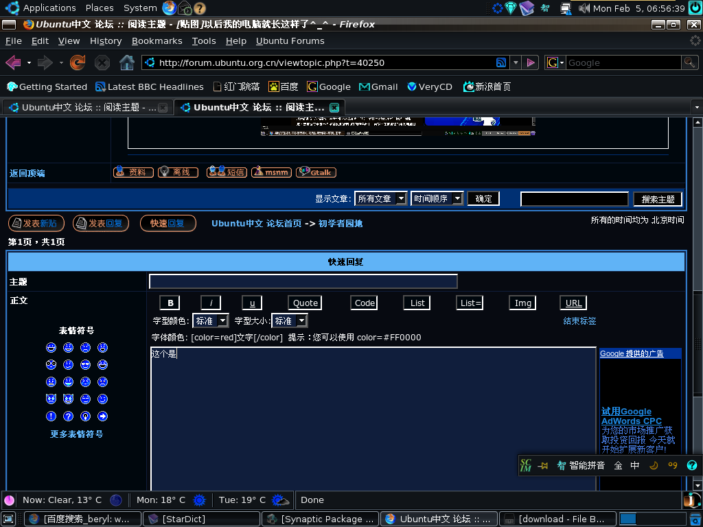Toggle bold BBCode with the B button
This screenshot has height=527, width=703.
tap(170, 303)
